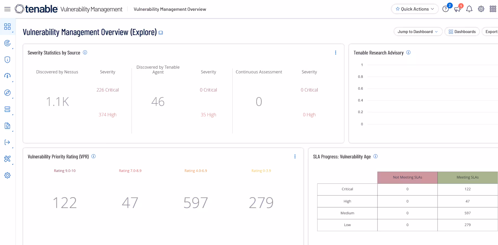Open VPR widget kebab menu

295,156
